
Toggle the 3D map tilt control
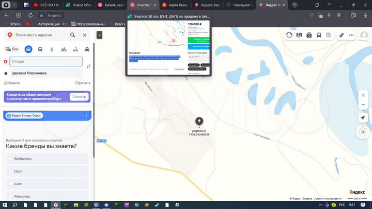click(x=363, y=132)
